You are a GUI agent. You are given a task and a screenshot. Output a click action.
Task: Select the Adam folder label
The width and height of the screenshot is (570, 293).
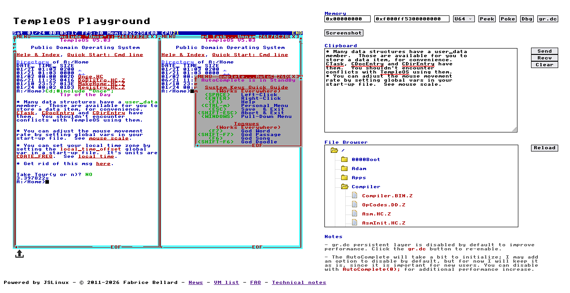coord(359,169)
